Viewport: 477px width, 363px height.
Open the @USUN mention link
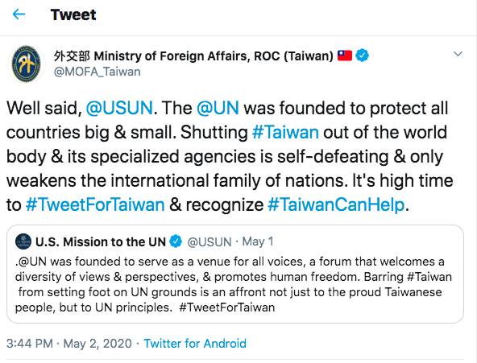[x=119, y=109]
